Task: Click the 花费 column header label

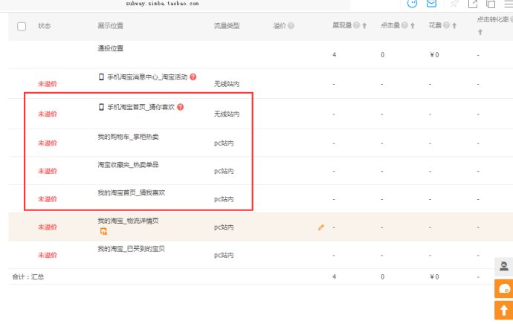Action: coord(435,25)
